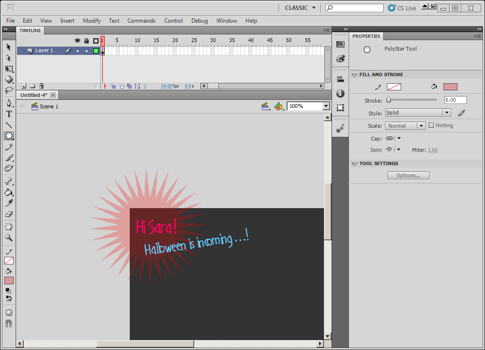
Task: Open the Commands menu
Action: click(141, 21)
